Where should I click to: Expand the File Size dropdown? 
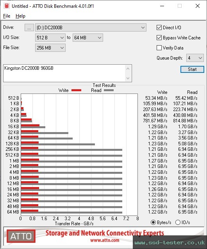tap(50, 48)
